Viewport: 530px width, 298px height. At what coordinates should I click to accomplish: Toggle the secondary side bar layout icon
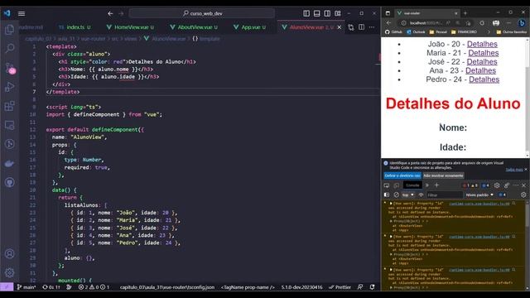coord(327,13)
